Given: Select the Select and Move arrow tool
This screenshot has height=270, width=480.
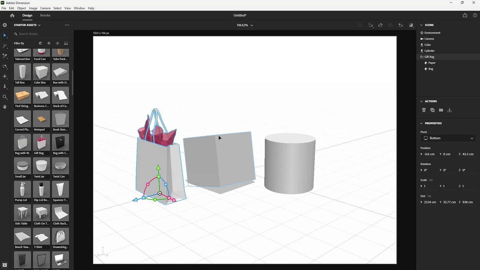Looking at the screenshot, I should pos(5,36).
